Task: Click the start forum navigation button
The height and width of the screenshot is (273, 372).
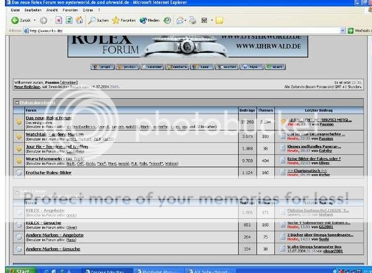Action: (x=275, y=67)
